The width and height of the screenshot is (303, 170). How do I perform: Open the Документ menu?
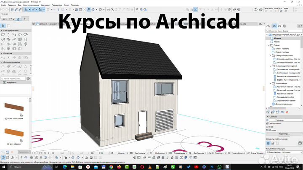[45, 5]
